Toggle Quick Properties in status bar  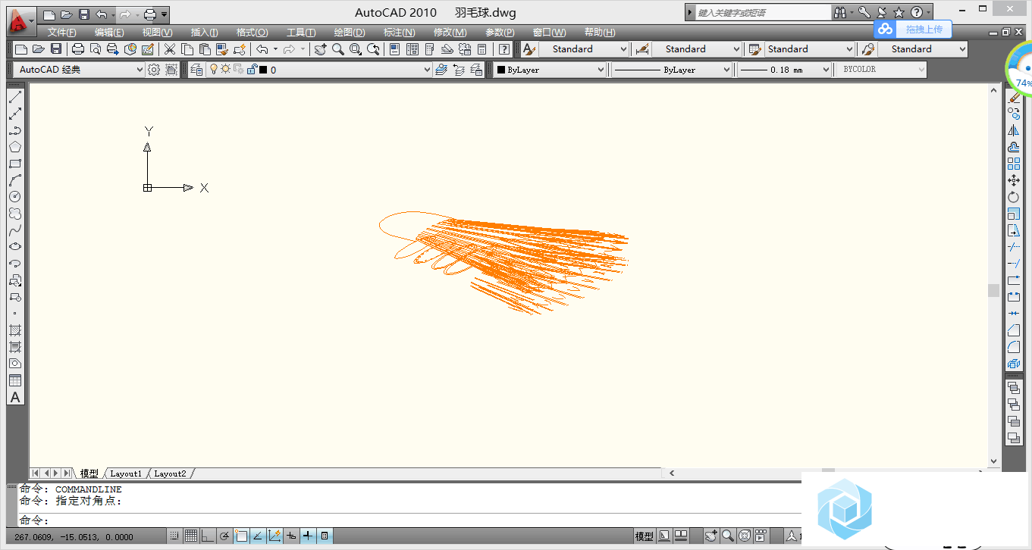(325, 536)
